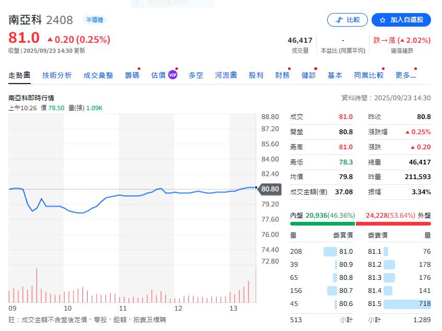
Task: Click the star icon for watchlist
Action: [x=383, y=20]
